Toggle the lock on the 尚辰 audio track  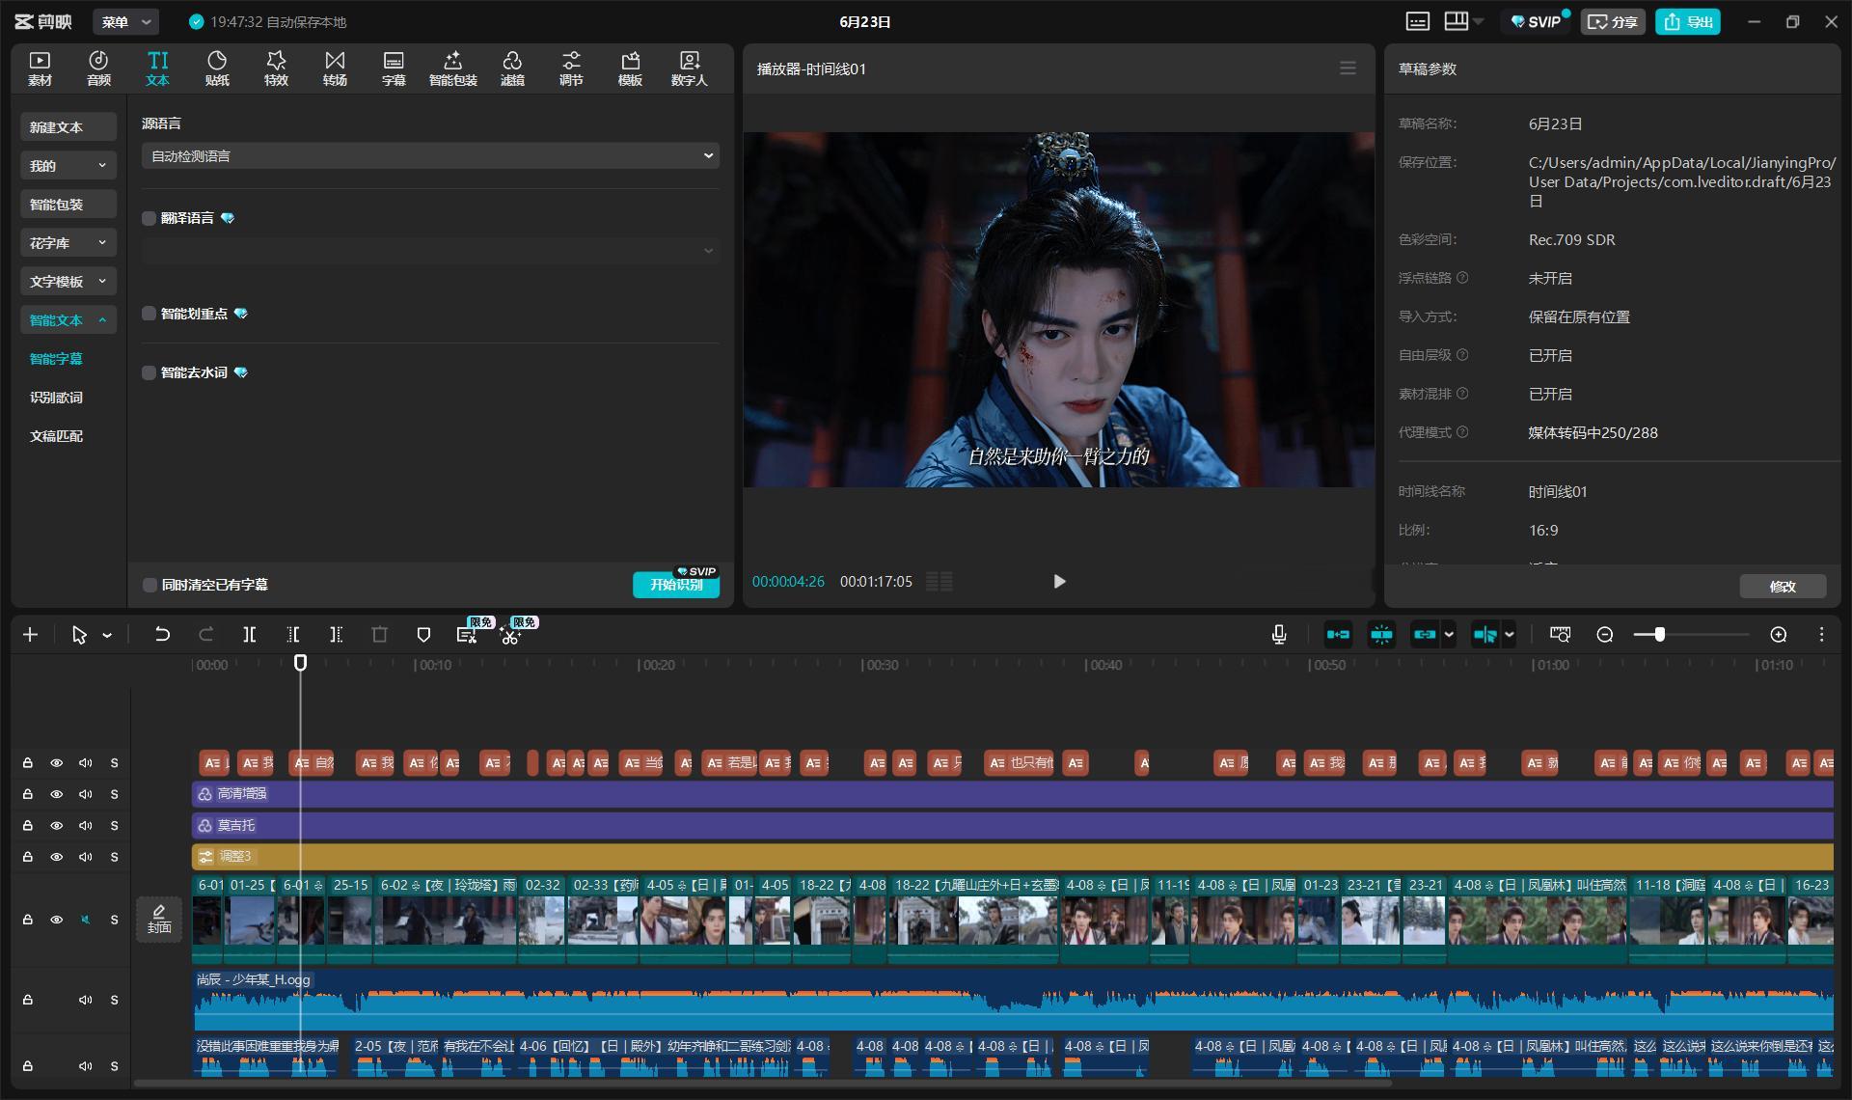[x=28, y=1000]
